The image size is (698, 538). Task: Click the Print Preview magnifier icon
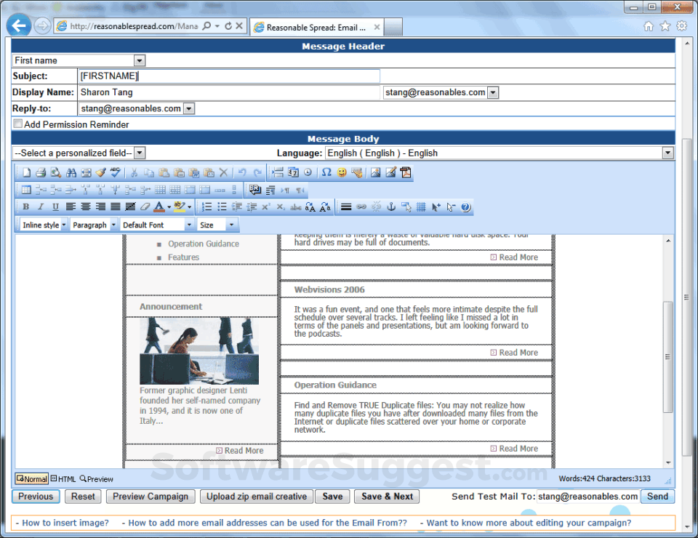[56, 172]
